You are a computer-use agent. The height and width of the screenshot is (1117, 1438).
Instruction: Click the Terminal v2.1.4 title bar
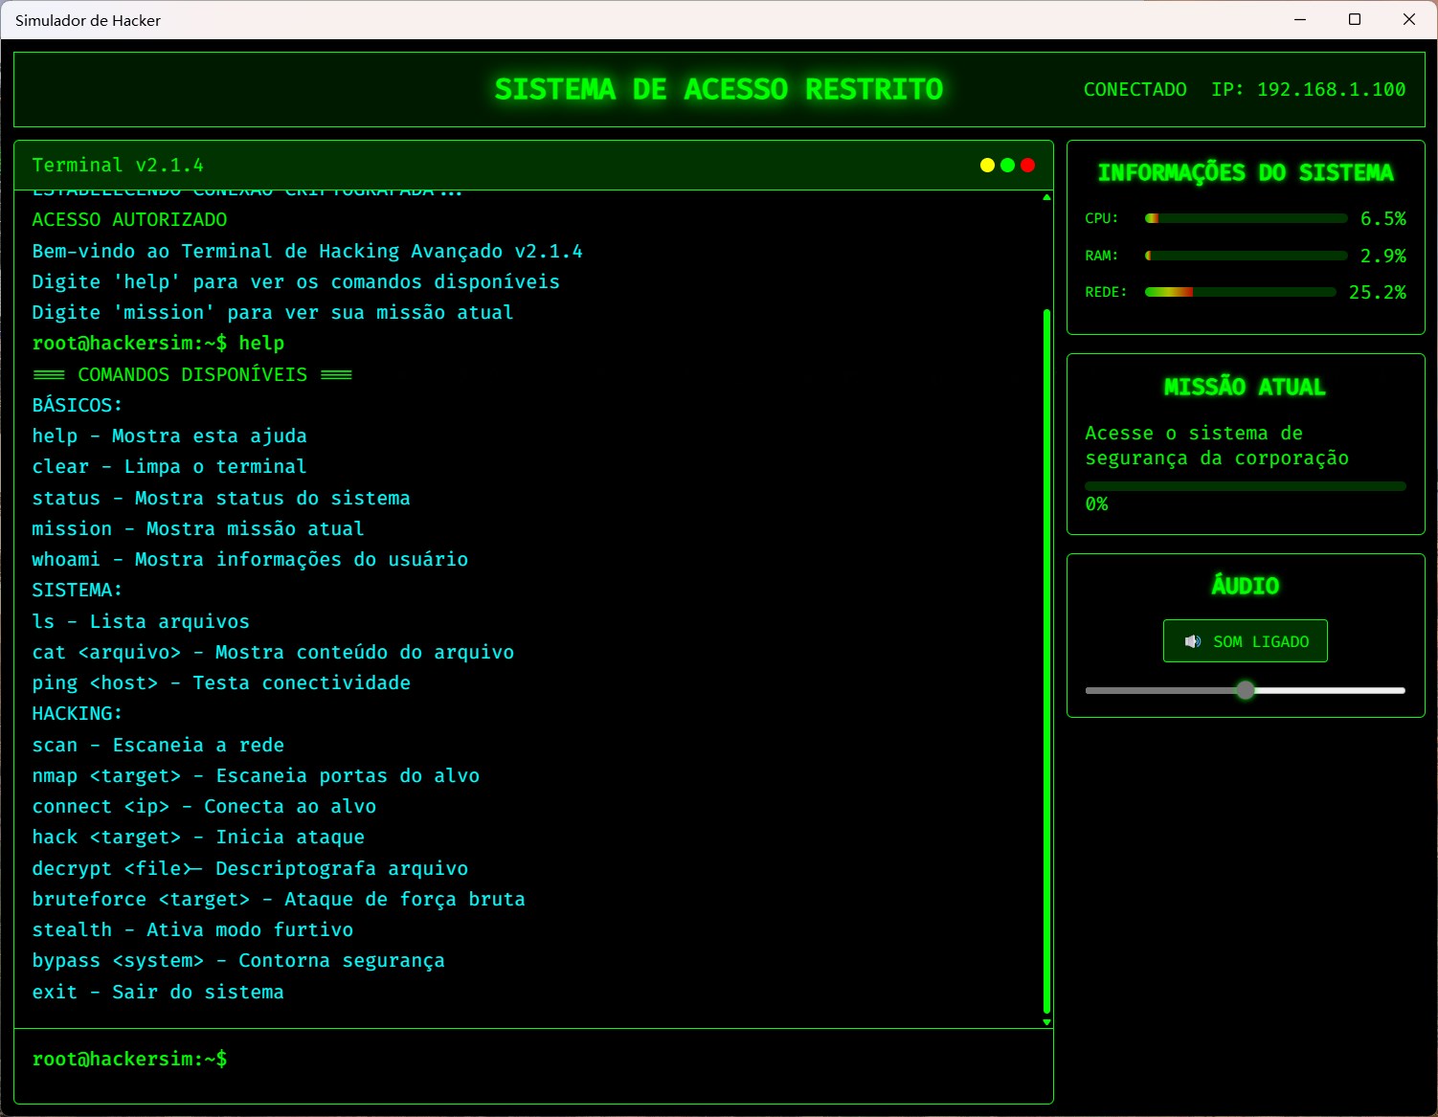119,165
